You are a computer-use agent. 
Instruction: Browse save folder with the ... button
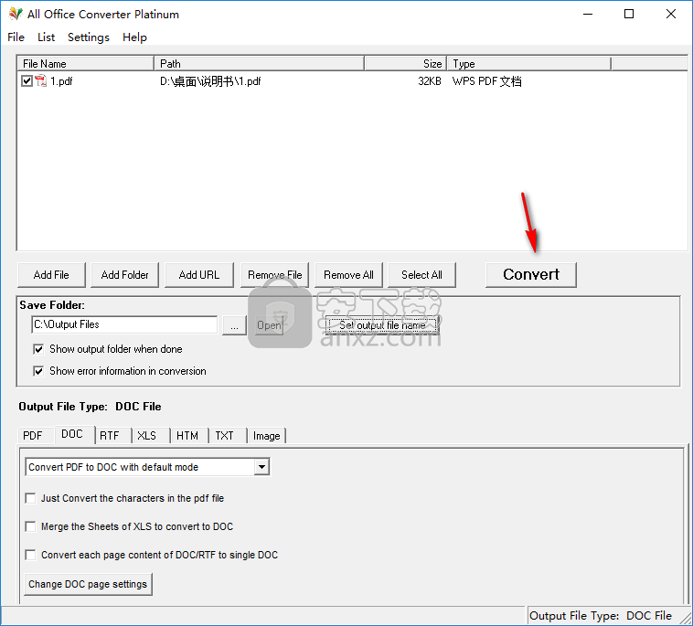(x=234, y=325)
